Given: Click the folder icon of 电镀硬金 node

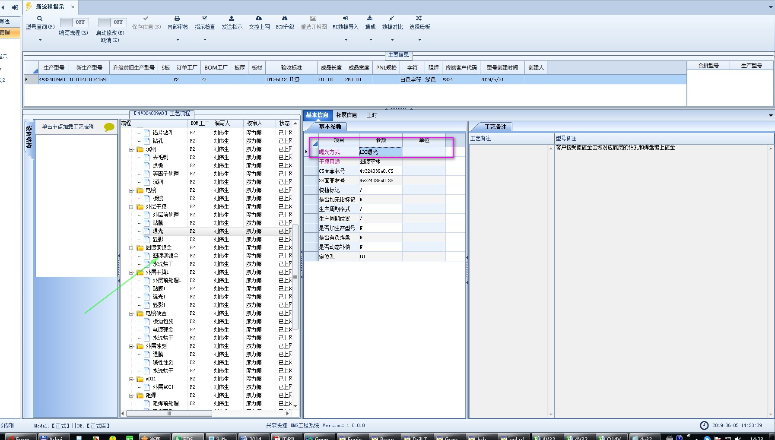Looking at the screenshot, I should coord(140,313).
